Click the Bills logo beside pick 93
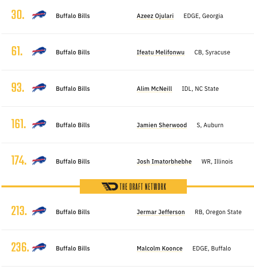The height and width of the screenshot is (267, 254). pos(39,88)
